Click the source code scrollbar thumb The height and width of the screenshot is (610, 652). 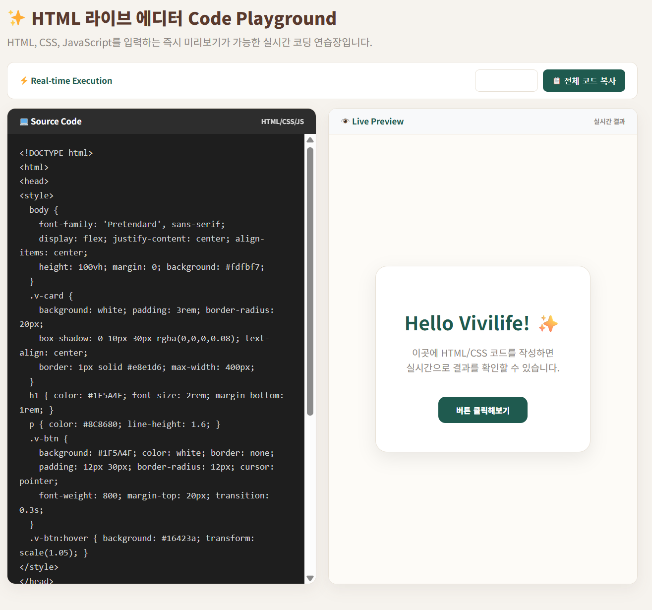pos(310,281)
